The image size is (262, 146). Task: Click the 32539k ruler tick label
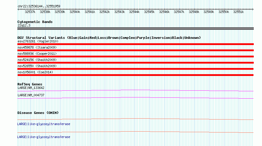pos(60,12)
